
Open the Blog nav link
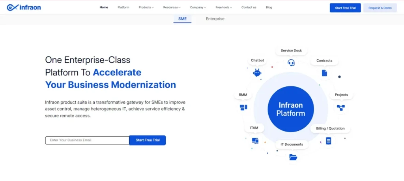tap(269, 7)
